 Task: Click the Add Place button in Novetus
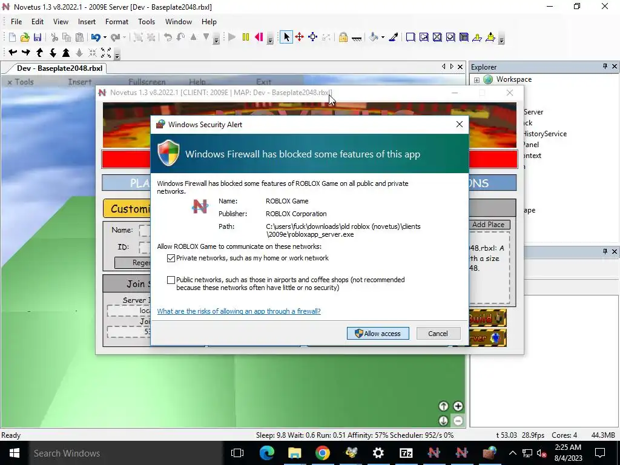click(x=489, y=224)
